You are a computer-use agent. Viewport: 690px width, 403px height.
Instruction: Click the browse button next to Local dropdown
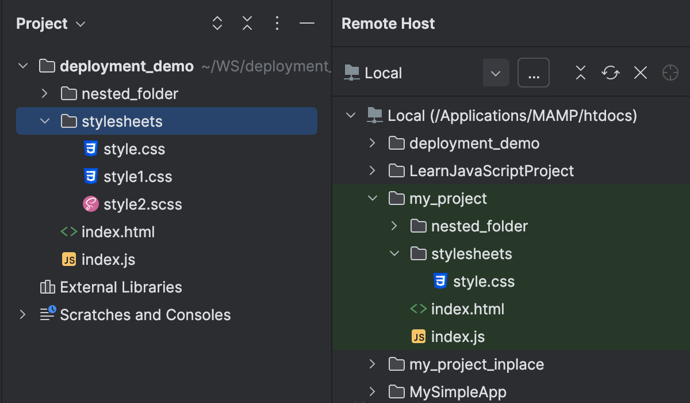click(533, 73)
